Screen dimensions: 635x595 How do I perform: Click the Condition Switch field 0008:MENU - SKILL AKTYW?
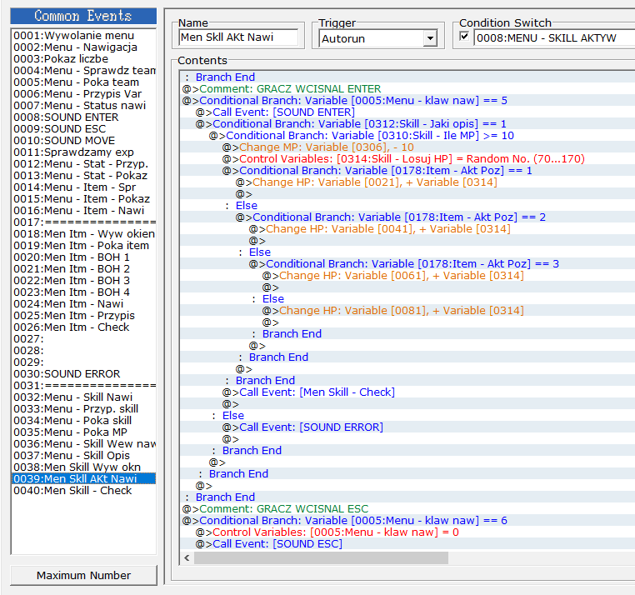coord(554,38)
